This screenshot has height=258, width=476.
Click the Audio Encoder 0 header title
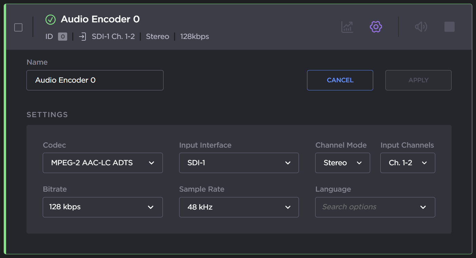tap(100, 19)
